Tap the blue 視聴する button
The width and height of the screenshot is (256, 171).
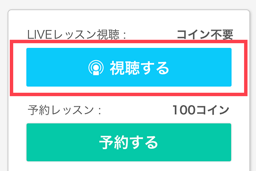click(129, 67)
